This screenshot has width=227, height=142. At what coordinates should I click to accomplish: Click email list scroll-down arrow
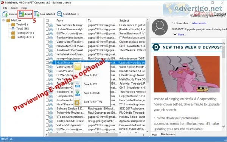pos(147,131)
